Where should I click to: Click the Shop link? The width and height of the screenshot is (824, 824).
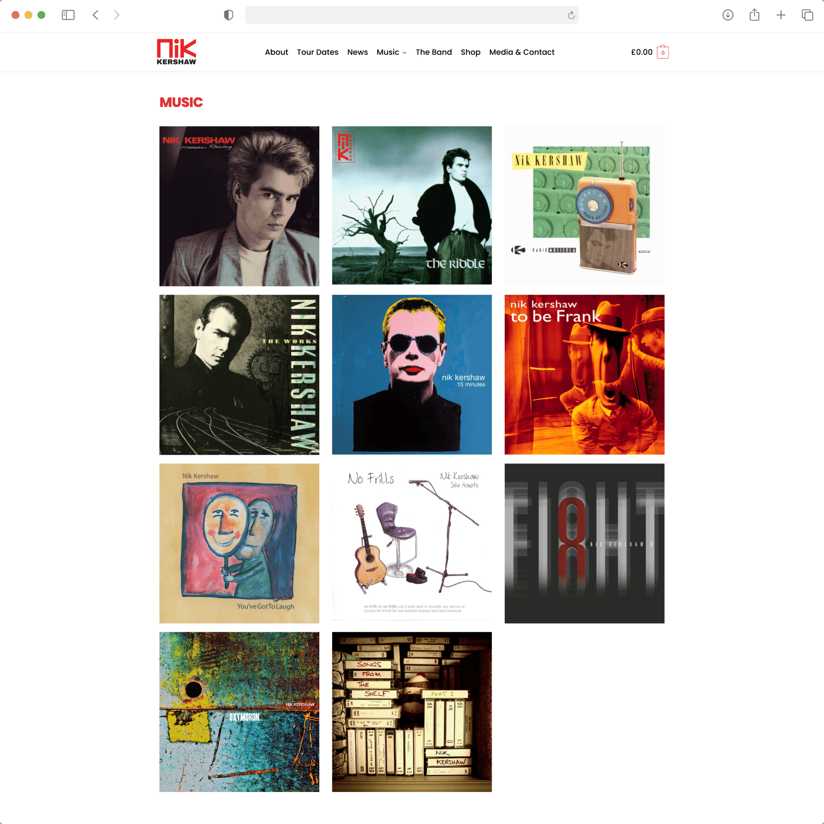pos(470,52)
